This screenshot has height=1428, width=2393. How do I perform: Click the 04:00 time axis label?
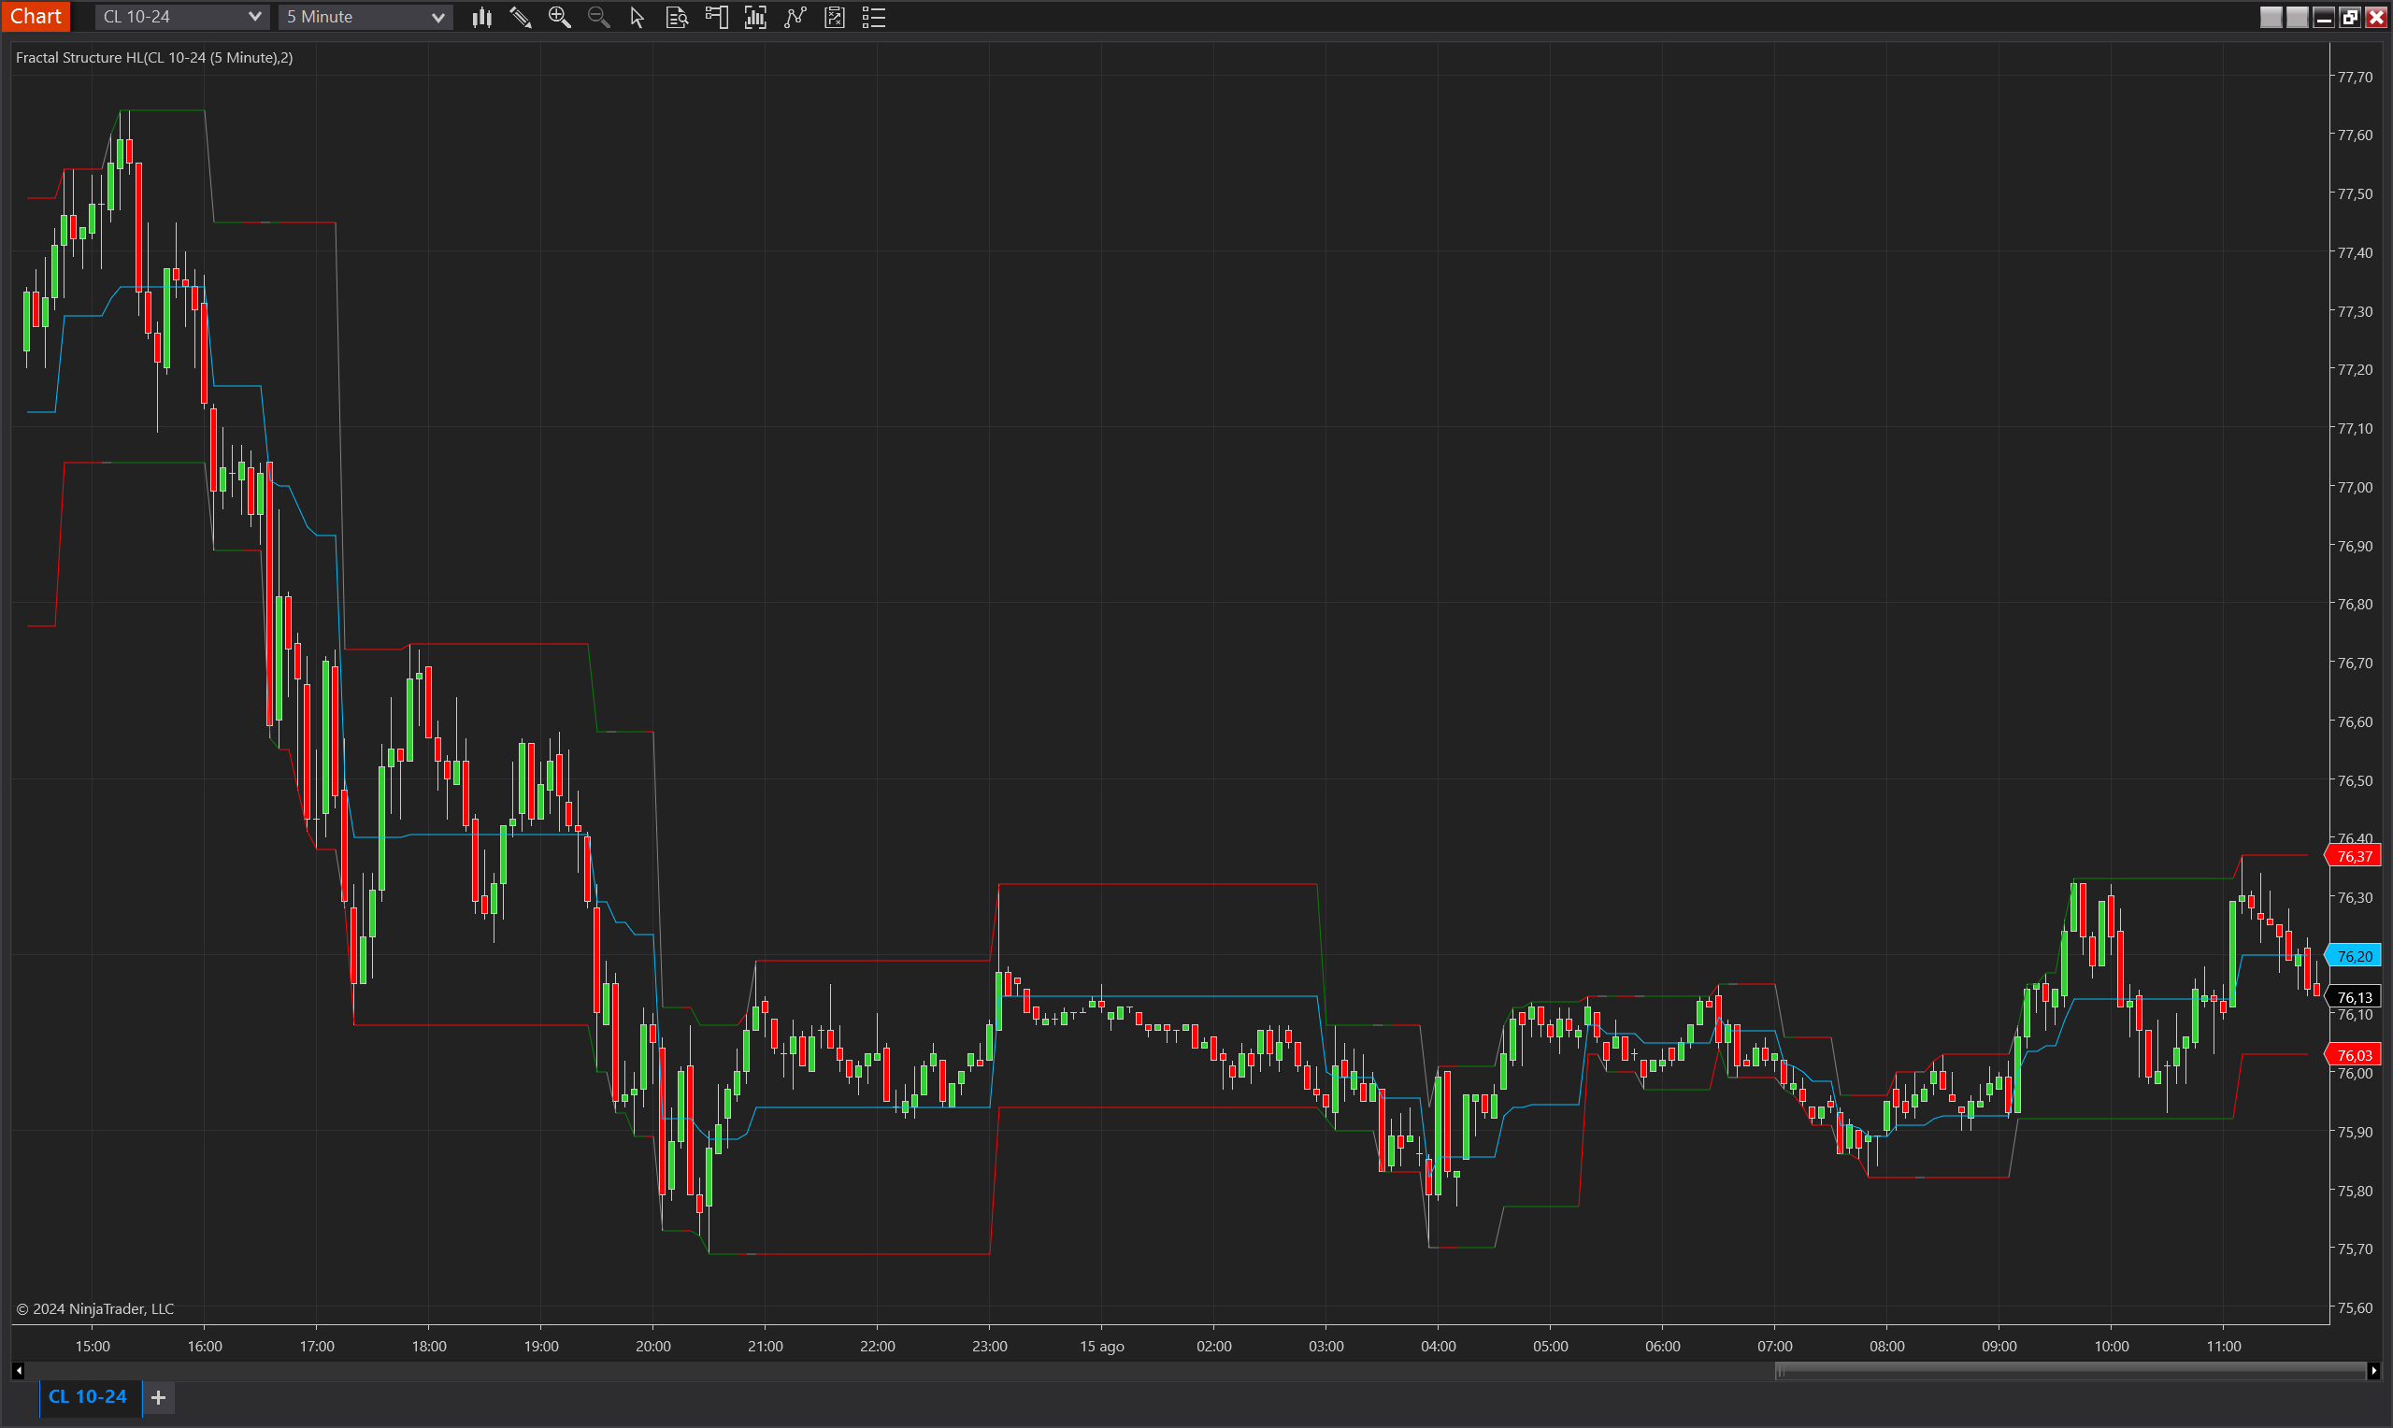tap(1439, 1345)
